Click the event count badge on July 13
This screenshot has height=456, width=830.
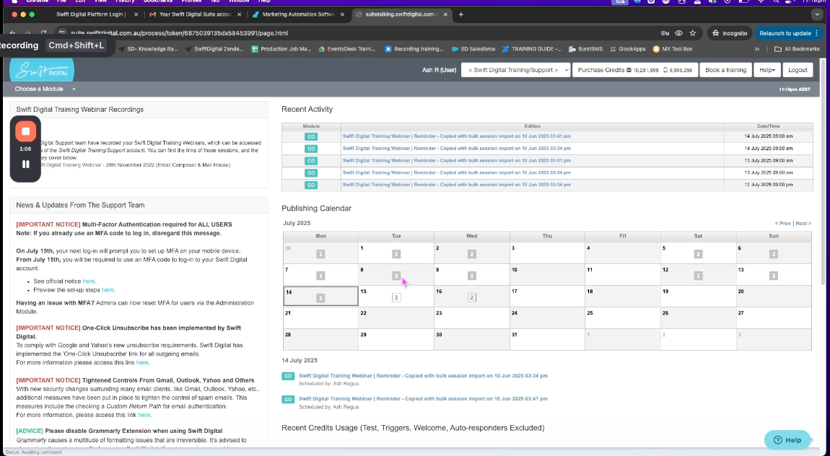point(774,276)
